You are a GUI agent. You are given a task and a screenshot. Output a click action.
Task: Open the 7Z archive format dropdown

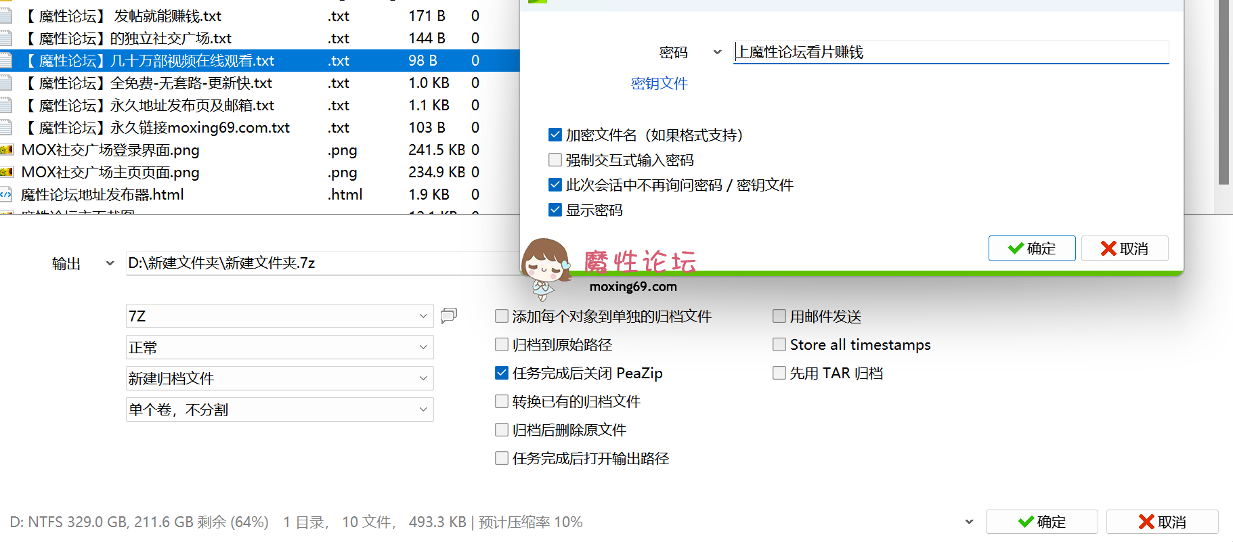pyautogui.click(x=280, y=316)
